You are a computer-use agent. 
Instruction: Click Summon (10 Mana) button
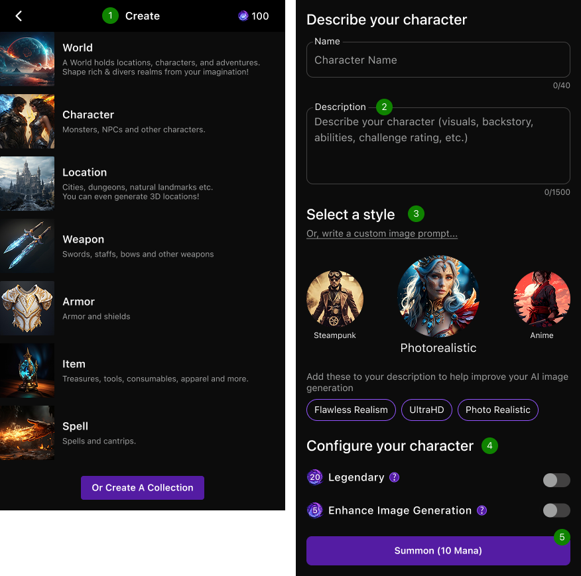438,550
